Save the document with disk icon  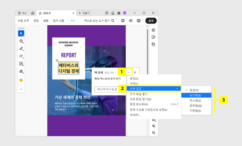tap(123, 21)
